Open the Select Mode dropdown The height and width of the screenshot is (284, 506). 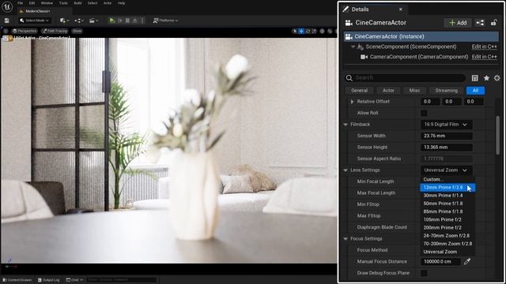pyautogui.click(x=34, y=21)
